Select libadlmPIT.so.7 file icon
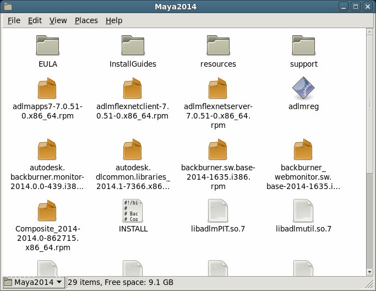376x291 pixels. pos(218,211)
